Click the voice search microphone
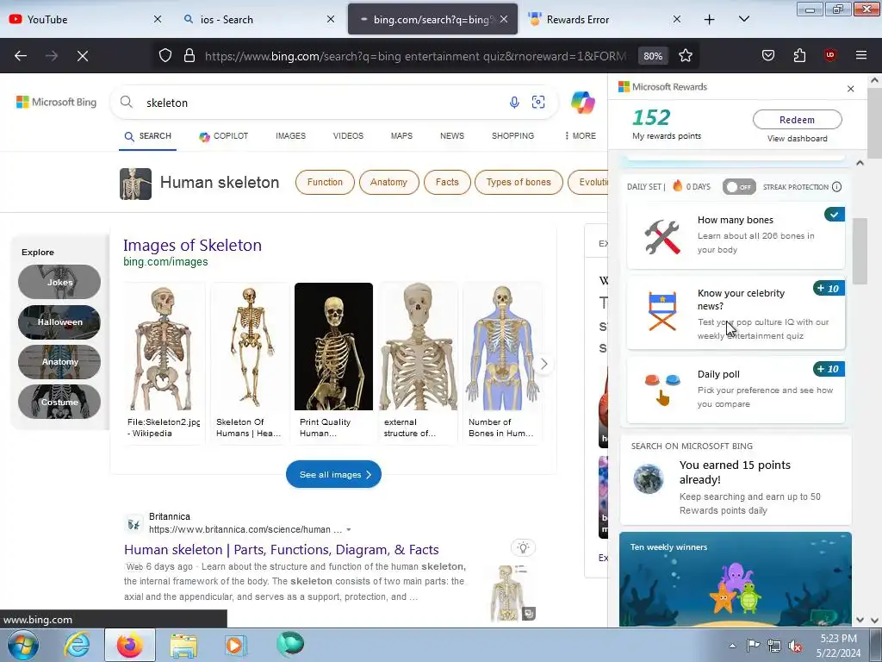Image resolution: width=882 pixels, height=662 pixels. click(x=514, y=103)
